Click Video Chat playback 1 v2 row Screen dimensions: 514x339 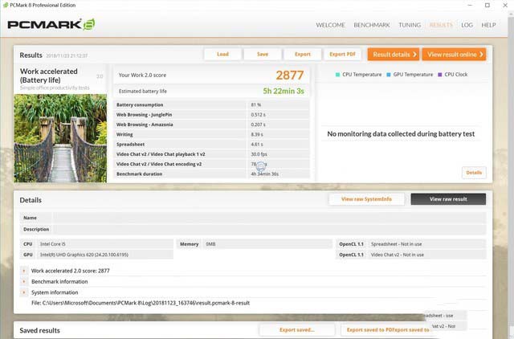(x=211, y=153)
